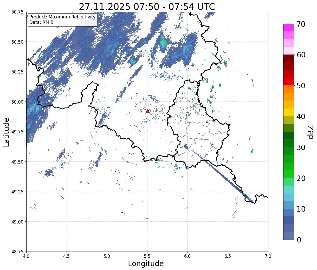Click the longitude tick label 6.0

click(x=187, y=256)
